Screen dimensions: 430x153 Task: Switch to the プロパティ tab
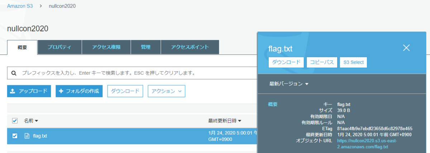[59, 47]
